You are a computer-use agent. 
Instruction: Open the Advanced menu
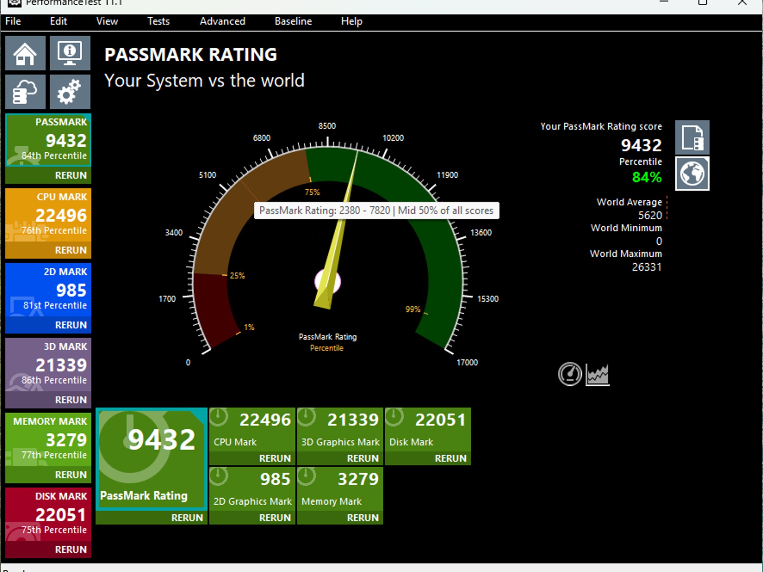222,21
